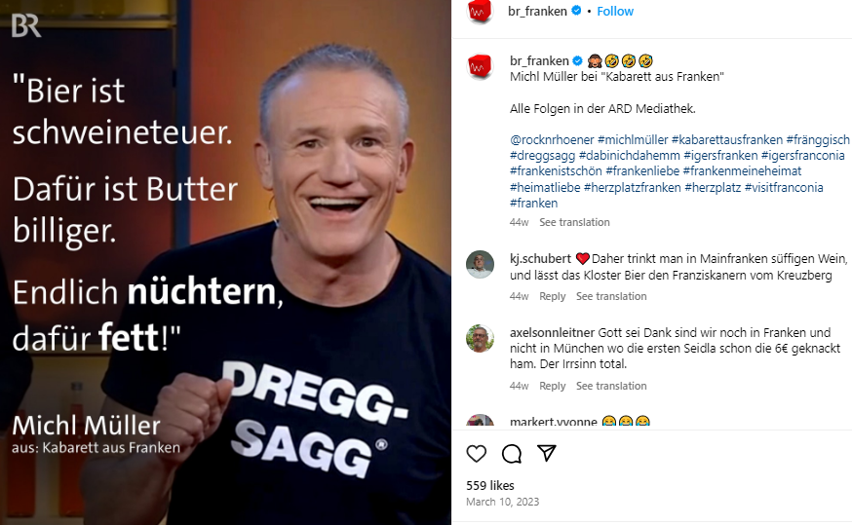Reply to axelsonnleitner's comment
The width and height of the screenshot is (852, 525).
[552, 386]
